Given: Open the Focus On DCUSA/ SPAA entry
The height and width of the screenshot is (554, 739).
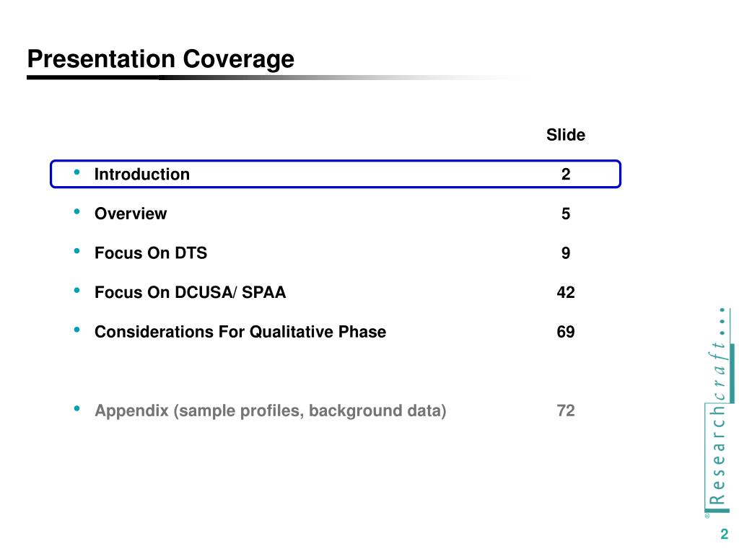Looking at the screenshot, I should tap(191, 292).
